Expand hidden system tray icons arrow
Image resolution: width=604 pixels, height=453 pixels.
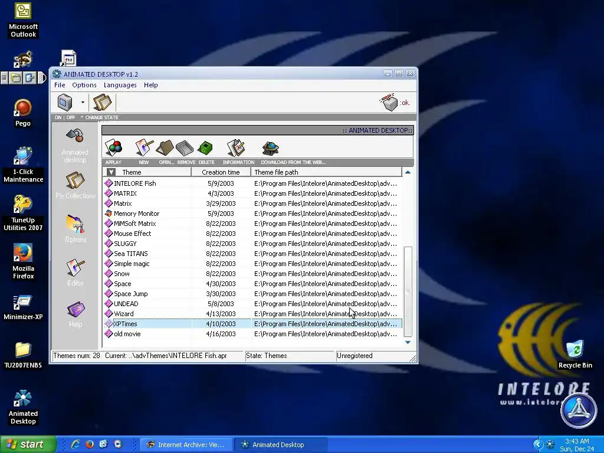(538, 445)
